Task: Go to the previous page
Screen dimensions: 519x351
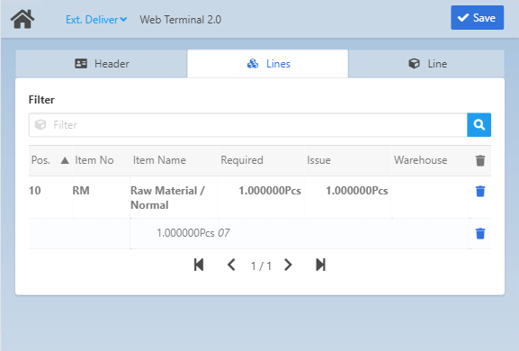Action: click(x=231, y=265)
